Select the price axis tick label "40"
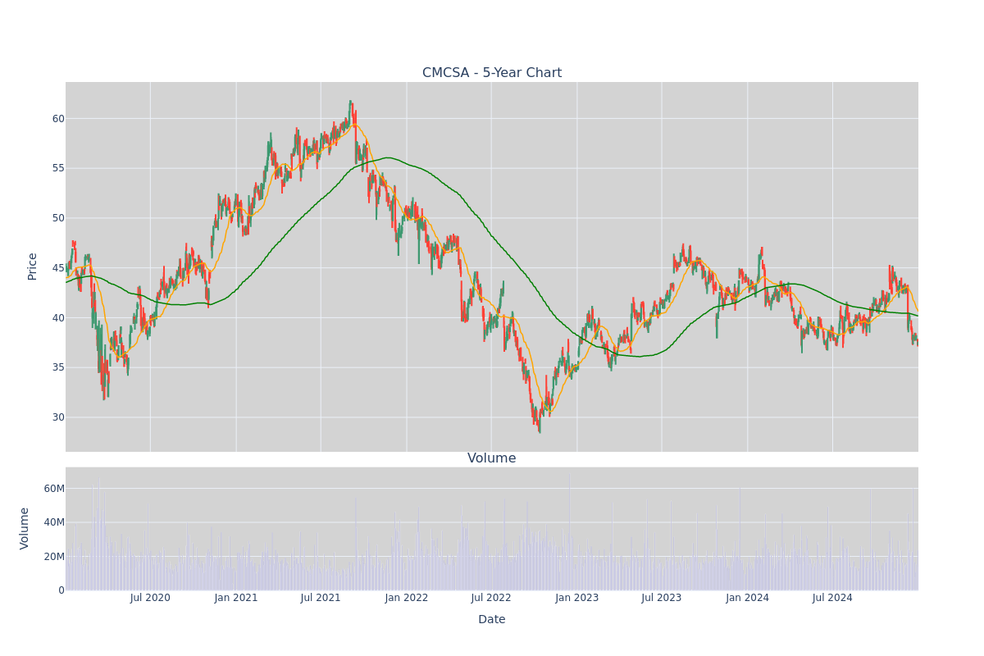This screenshot has height=656, width=984. click(x=58, y=317)
